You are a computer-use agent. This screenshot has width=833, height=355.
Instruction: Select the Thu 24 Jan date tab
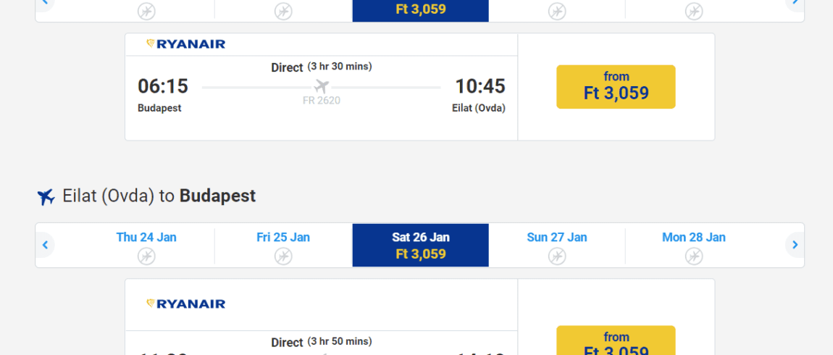pyautogui.click(x=146, y=245)
